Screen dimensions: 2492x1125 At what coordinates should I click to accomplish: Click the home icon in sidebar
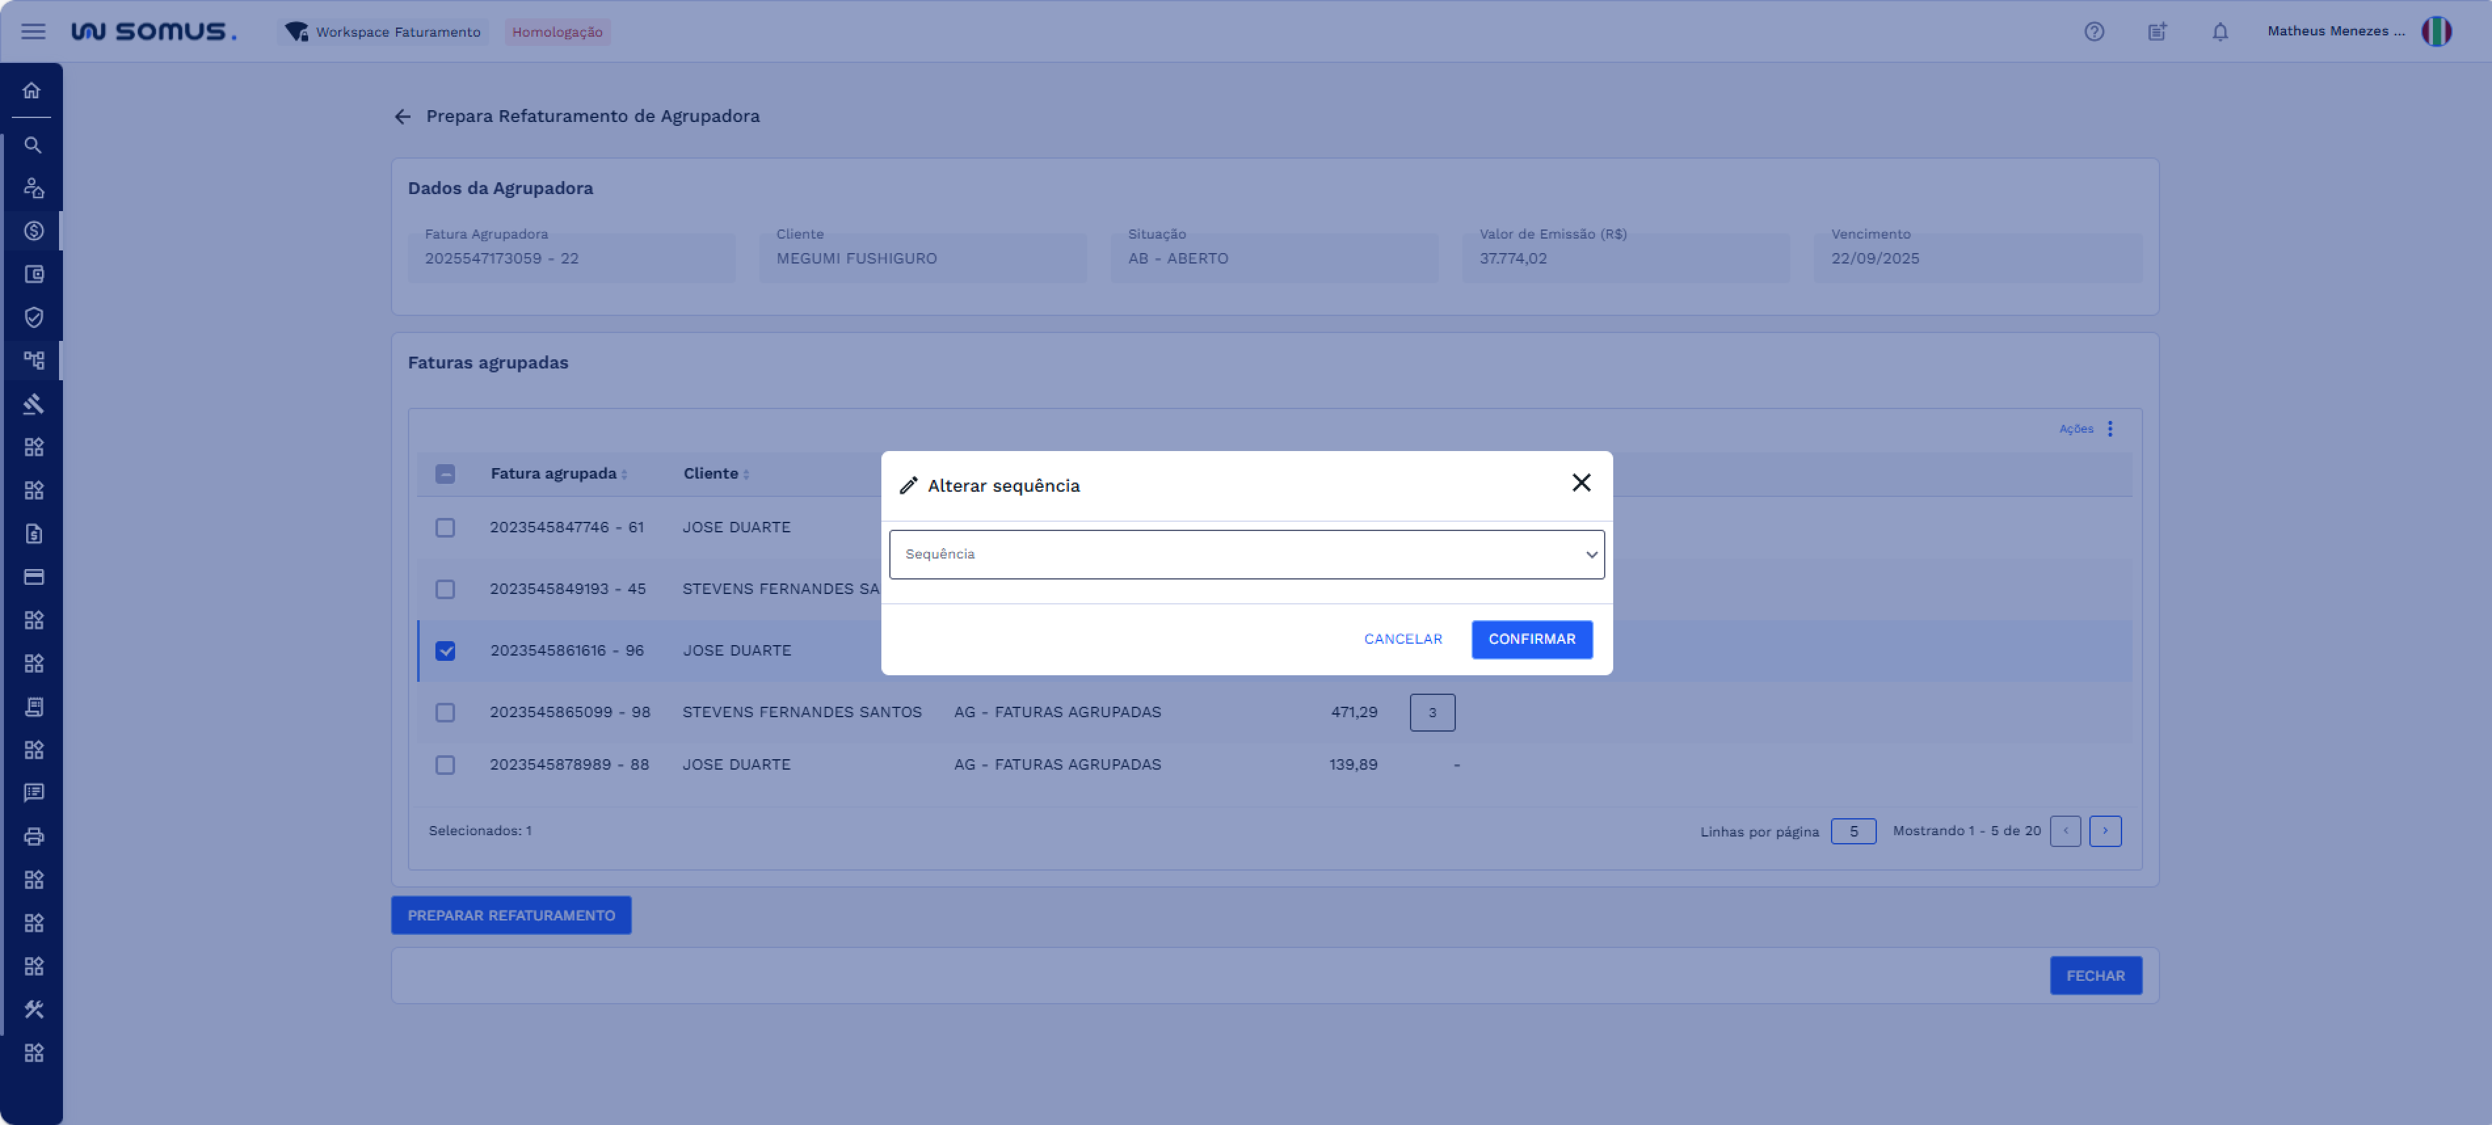pos(32,91)
